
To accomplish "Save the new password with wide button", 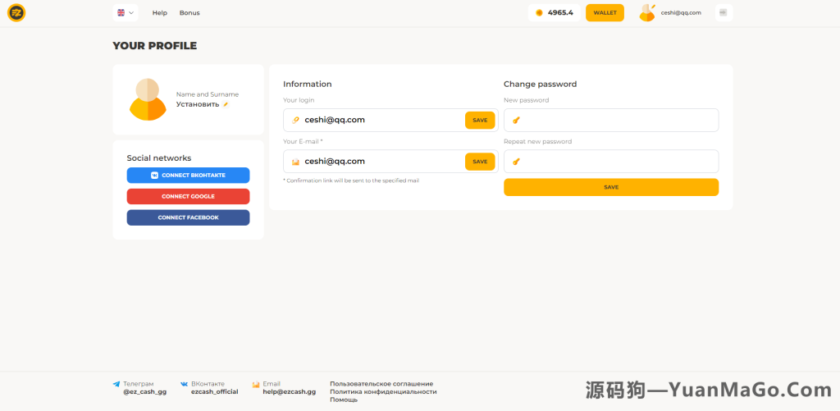I will click(x=611, y=187).
